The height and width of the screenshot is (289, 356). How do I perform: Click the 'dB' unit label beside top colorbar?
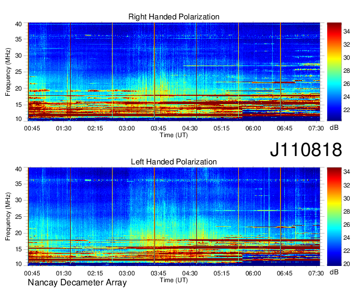(334, 128)
